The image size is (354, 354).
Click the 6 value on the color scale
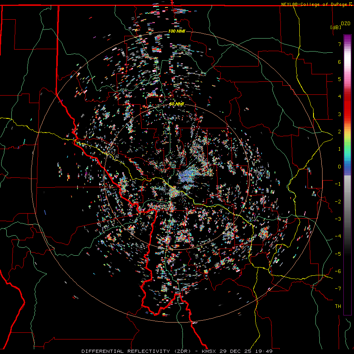click(x=339, y=62)
